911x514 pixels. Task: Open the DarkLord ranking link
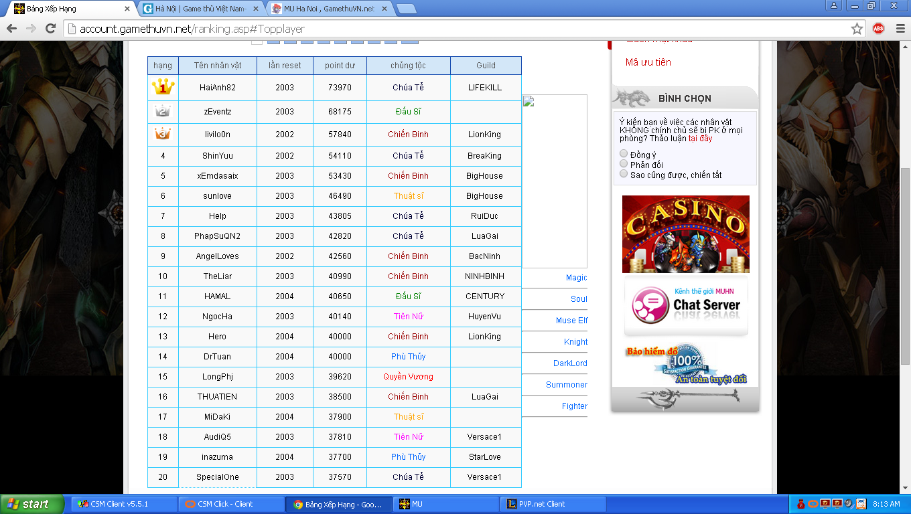pyautogui.click(x=570, y=363)
